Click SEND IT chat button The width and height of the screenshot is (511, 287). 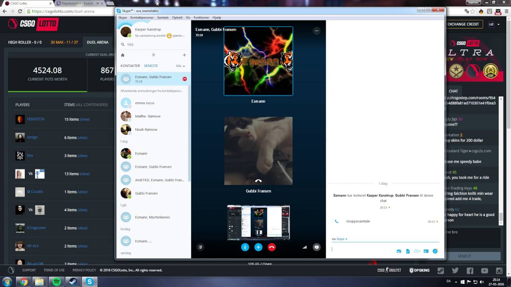click(464, 256)
